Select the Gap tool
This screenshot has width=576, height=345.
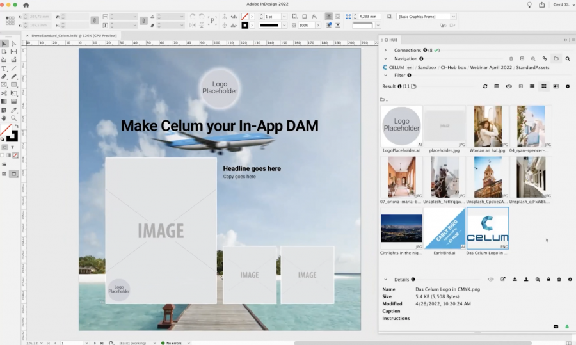pos(13,51)
